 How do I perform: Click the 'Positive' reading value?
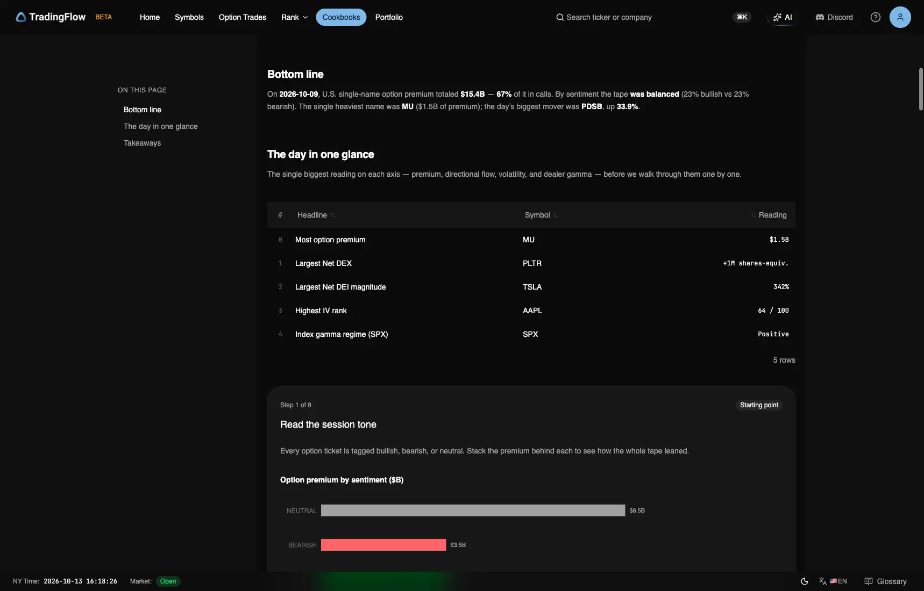[x=773, y=334]
